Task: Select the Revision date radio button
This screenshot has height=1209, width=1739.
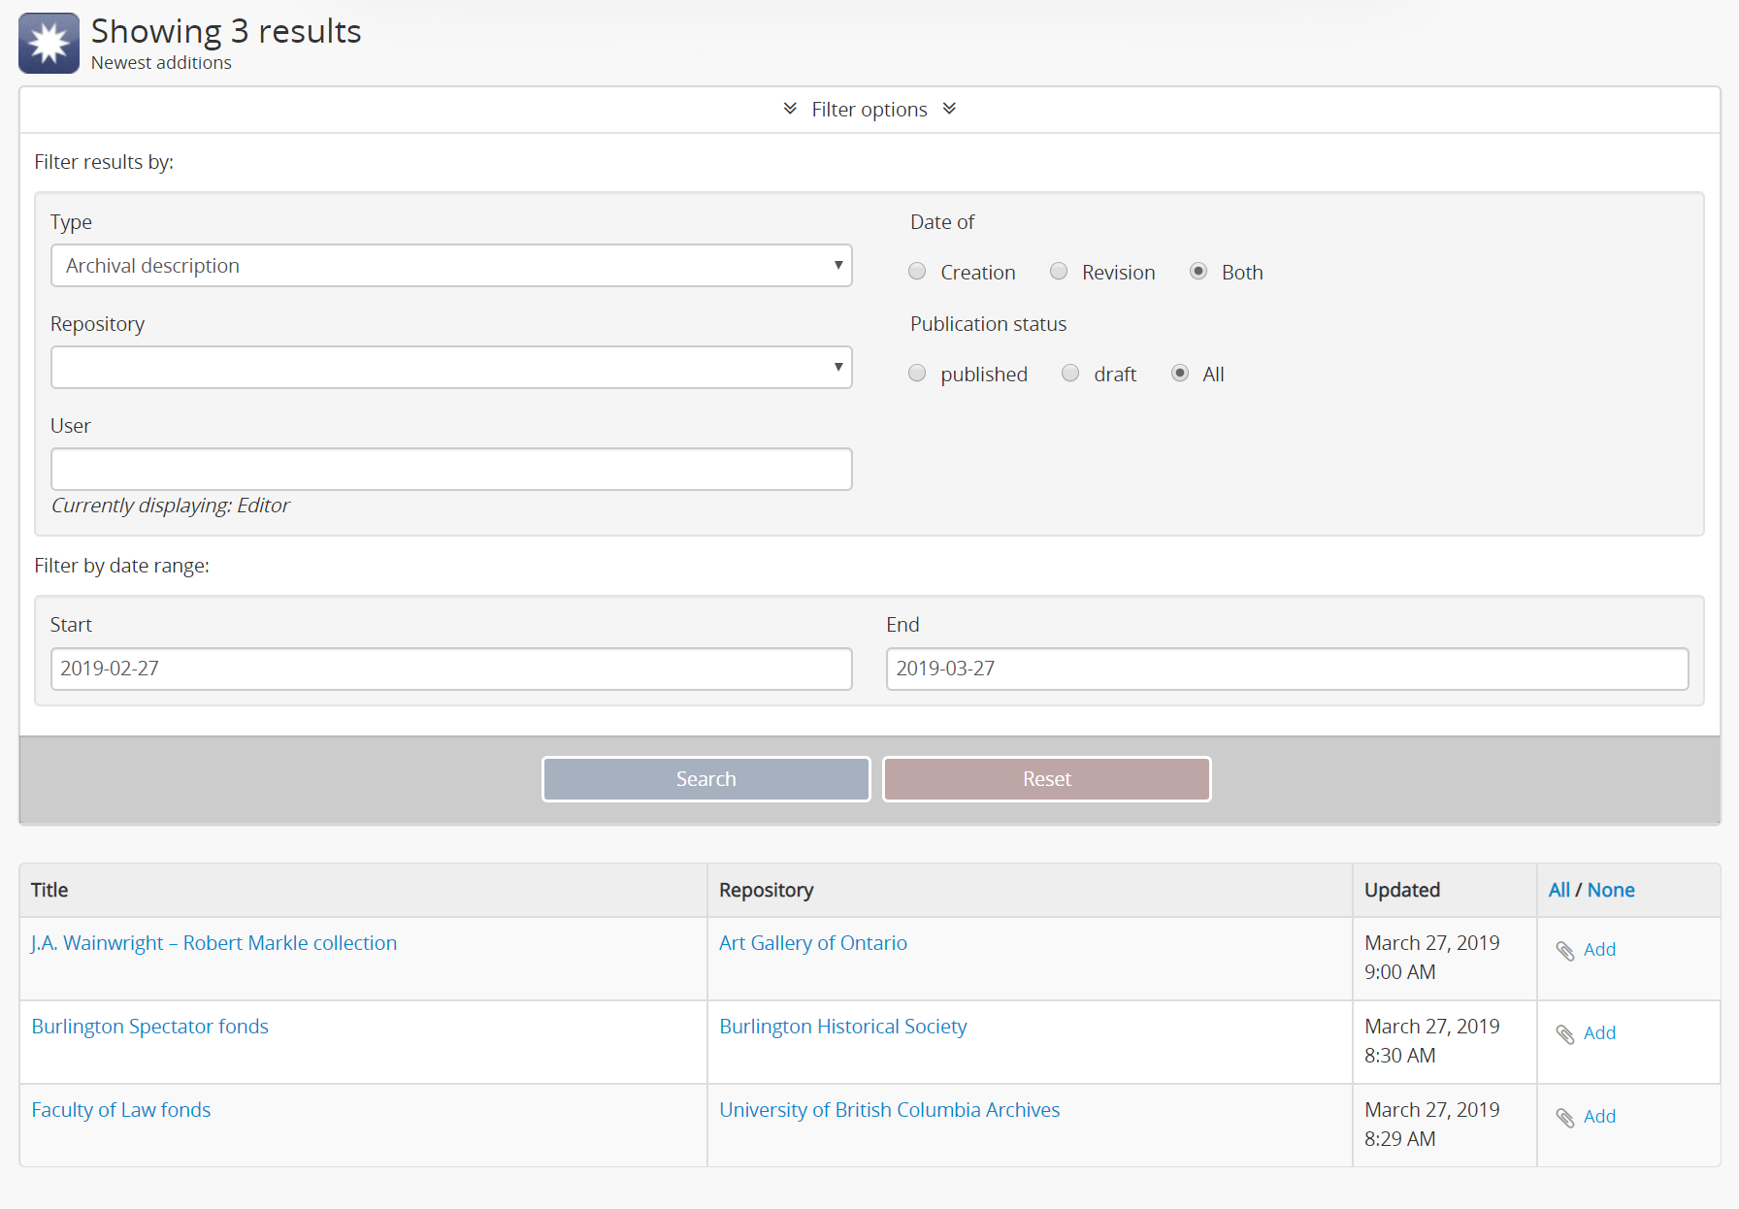Action: click(1059, 272)
